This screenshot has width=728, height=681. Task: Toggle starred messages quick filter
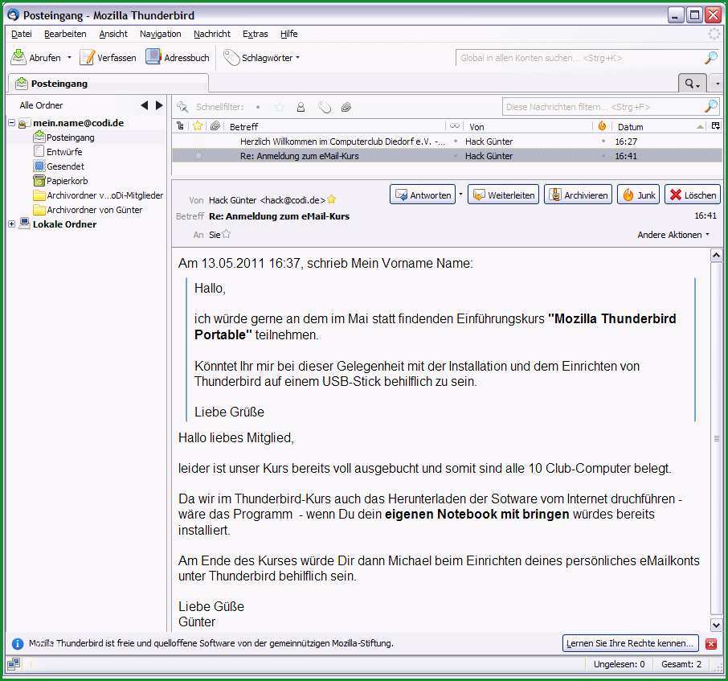coord(280,107)
